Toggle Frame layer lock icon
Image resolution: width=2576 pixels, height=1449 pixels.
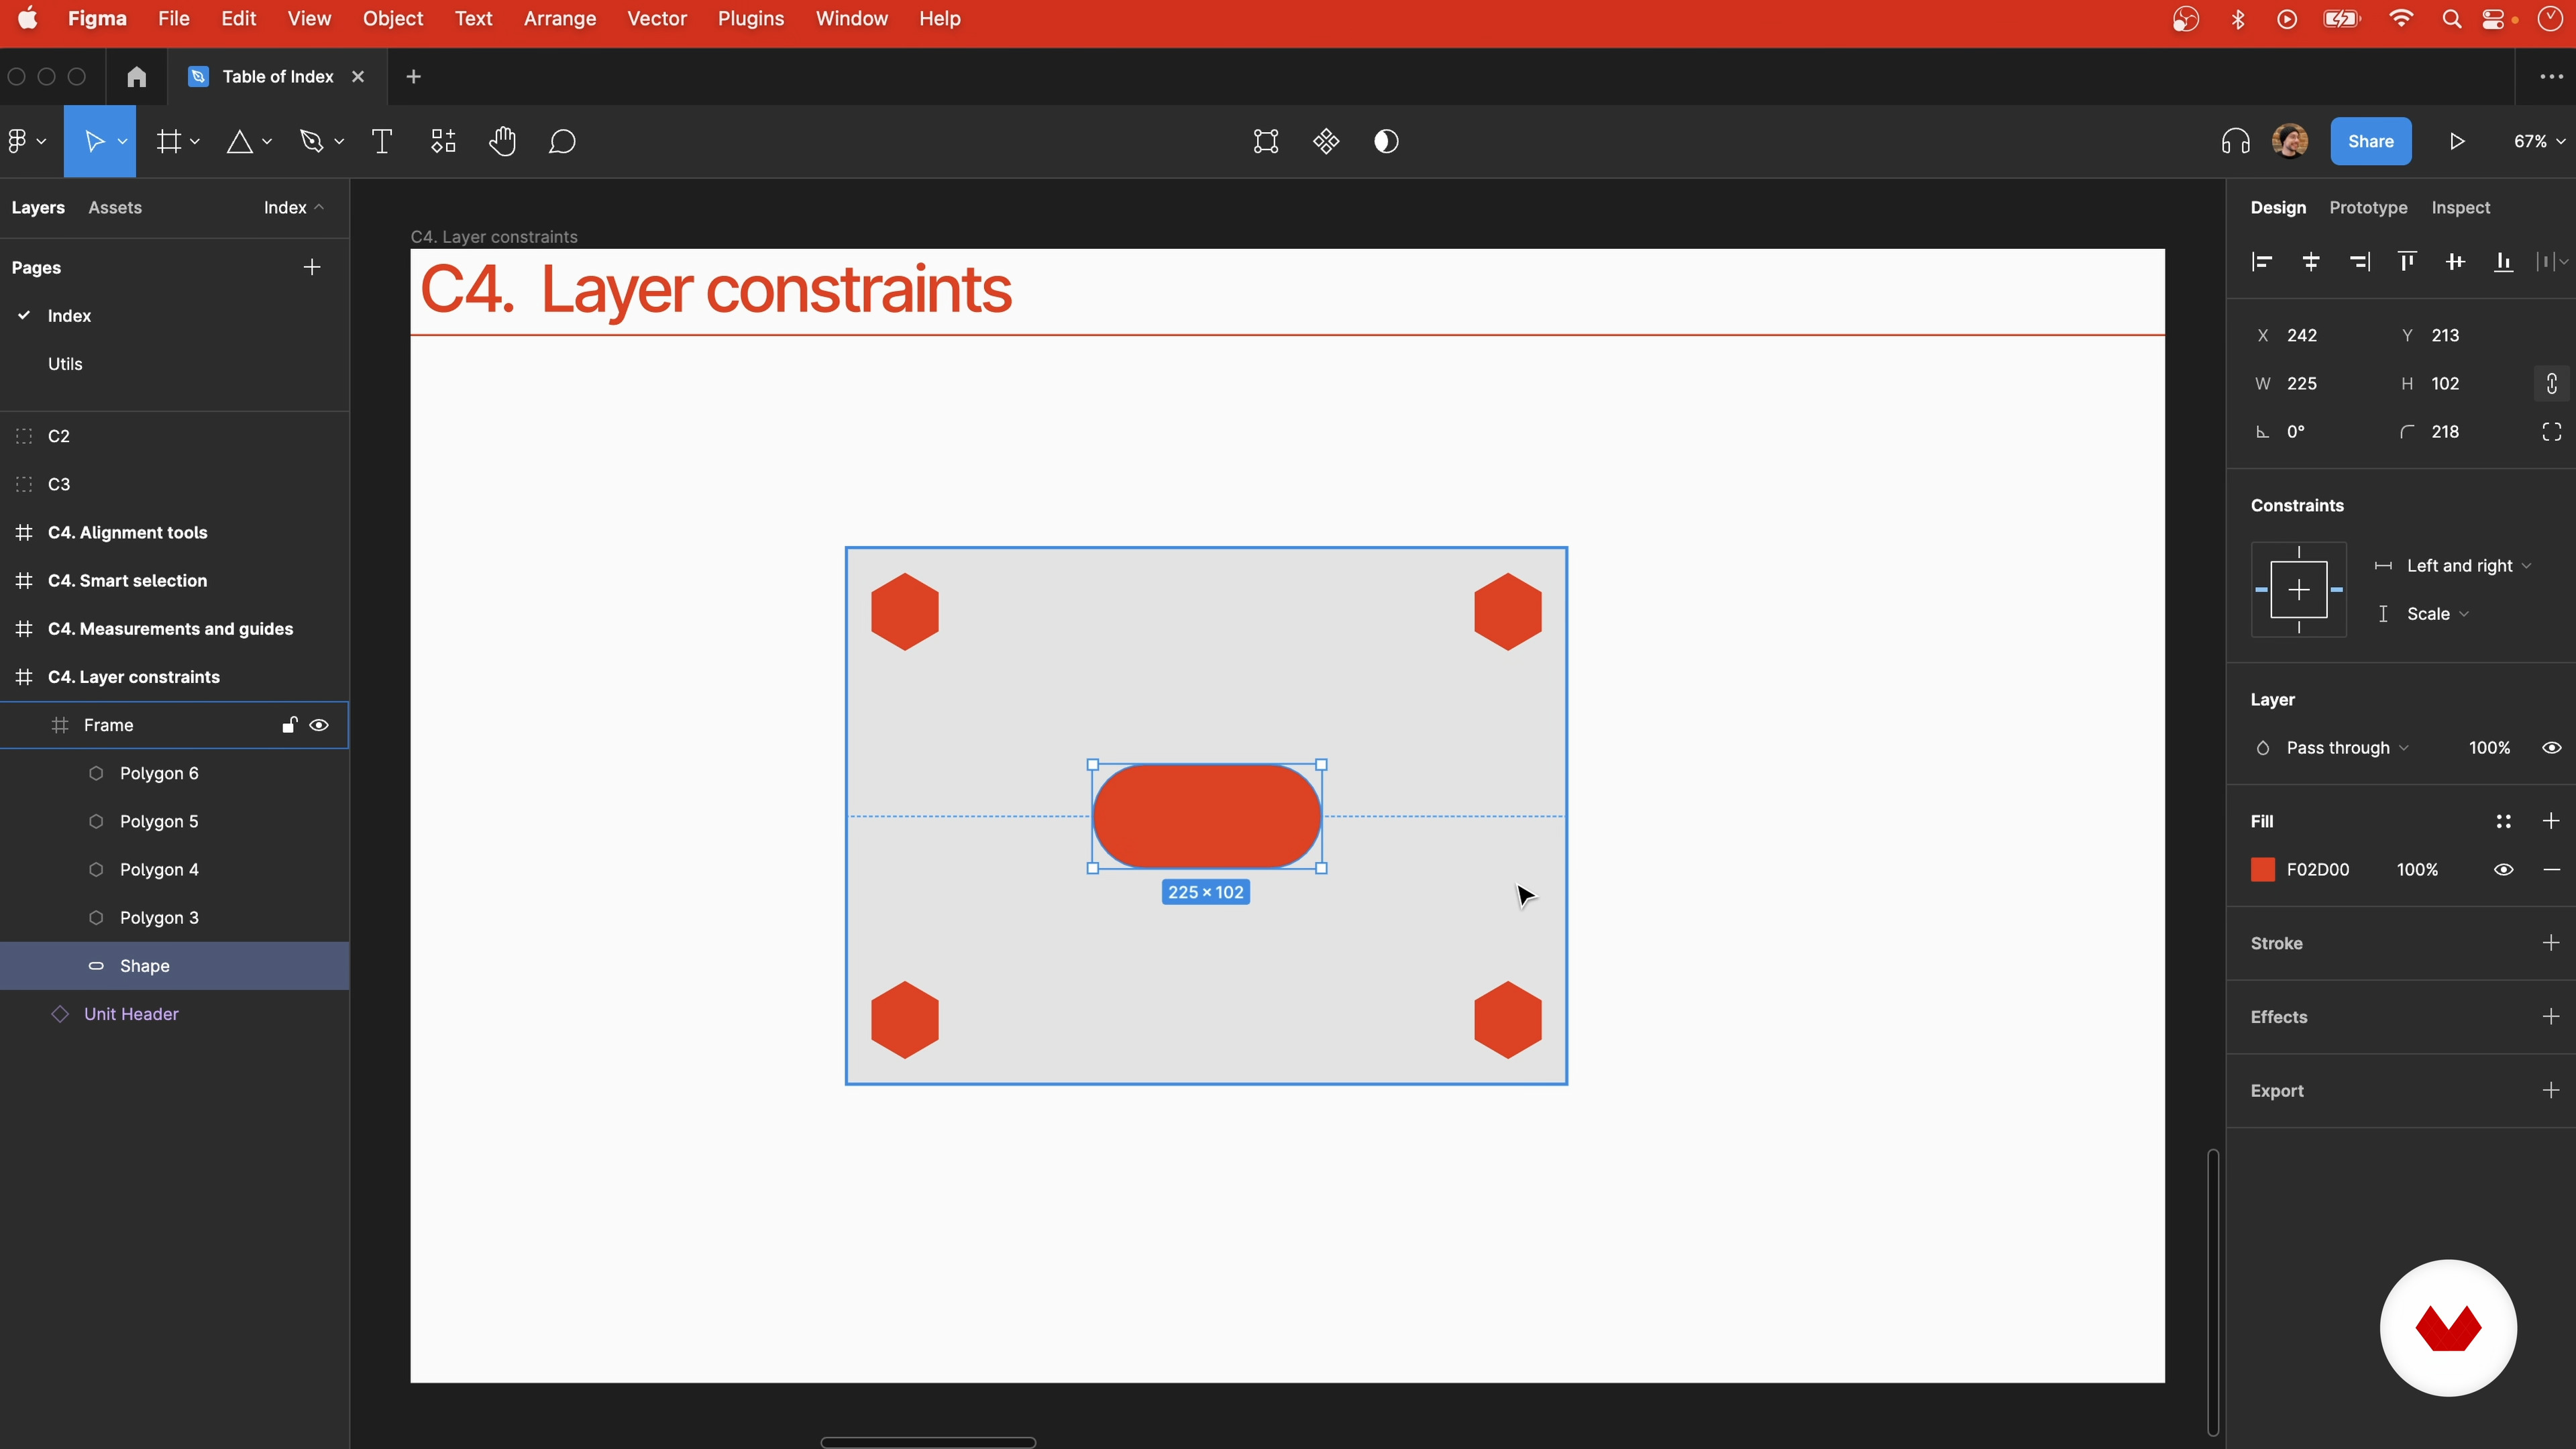(x=289, y=725)
